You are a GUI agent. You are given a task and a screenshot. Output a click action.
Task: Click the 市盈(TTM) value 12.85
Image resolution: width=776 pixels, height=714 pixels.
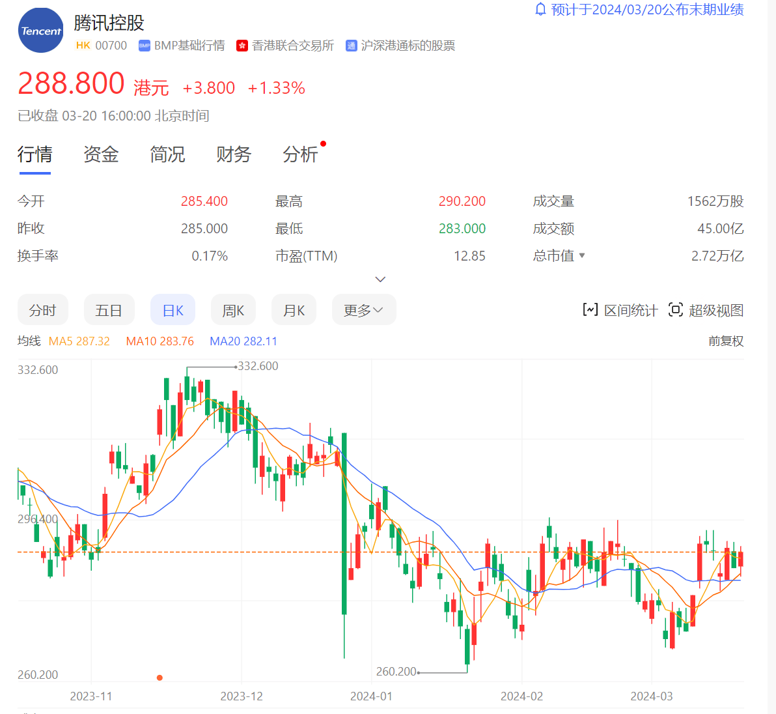(469, 255)
